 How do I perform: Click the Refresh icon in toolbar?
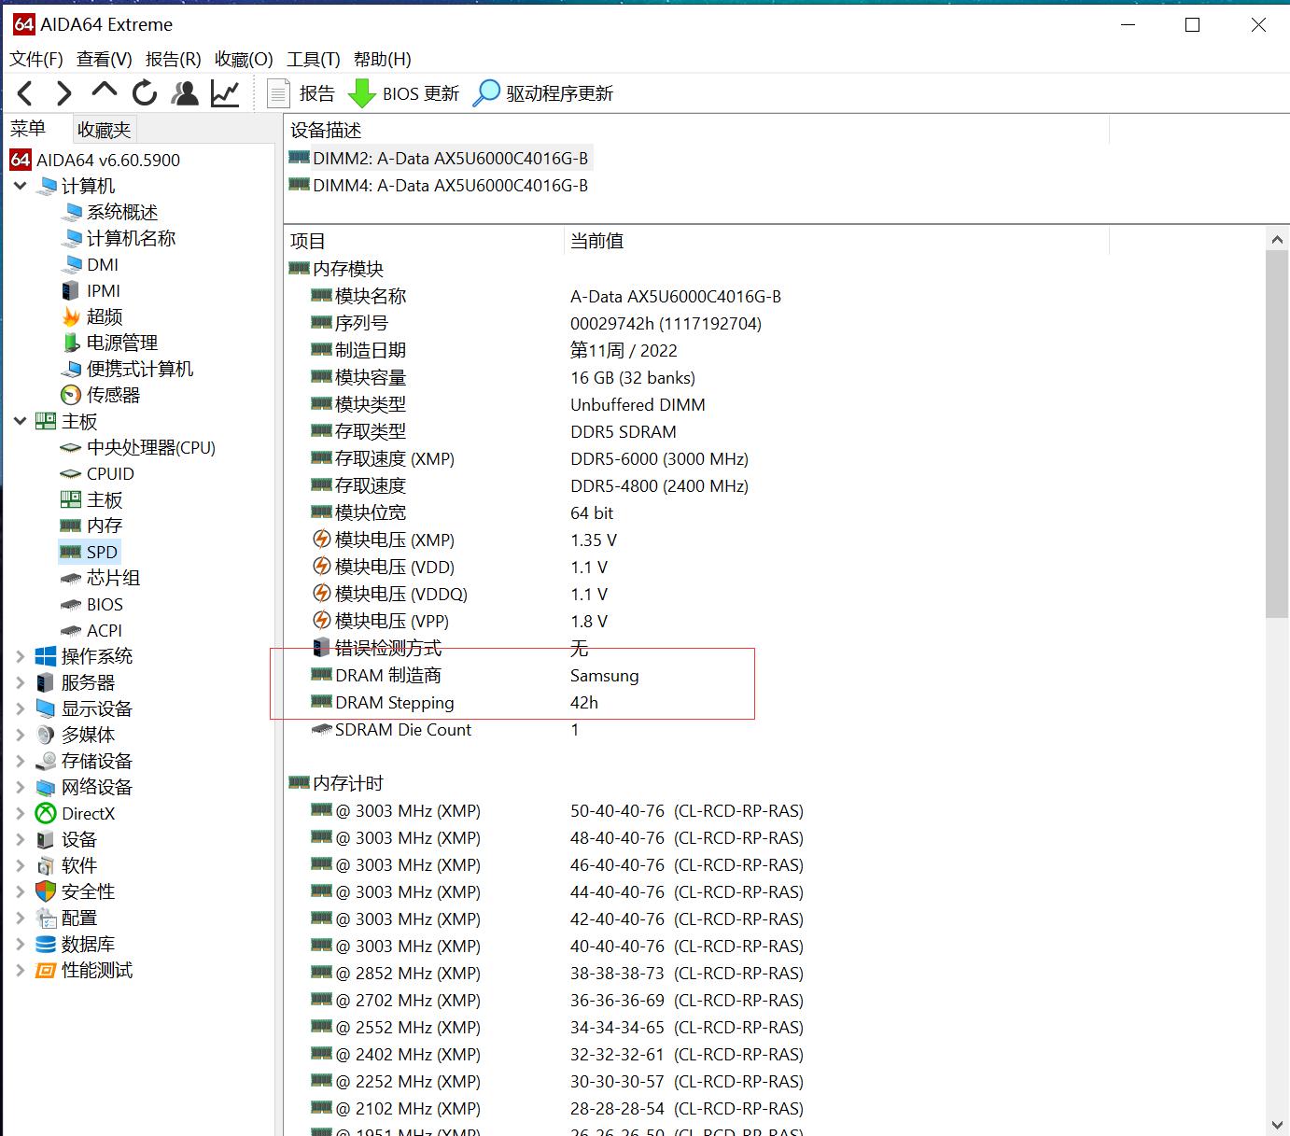pyautogui.click(x=145, y=93)
